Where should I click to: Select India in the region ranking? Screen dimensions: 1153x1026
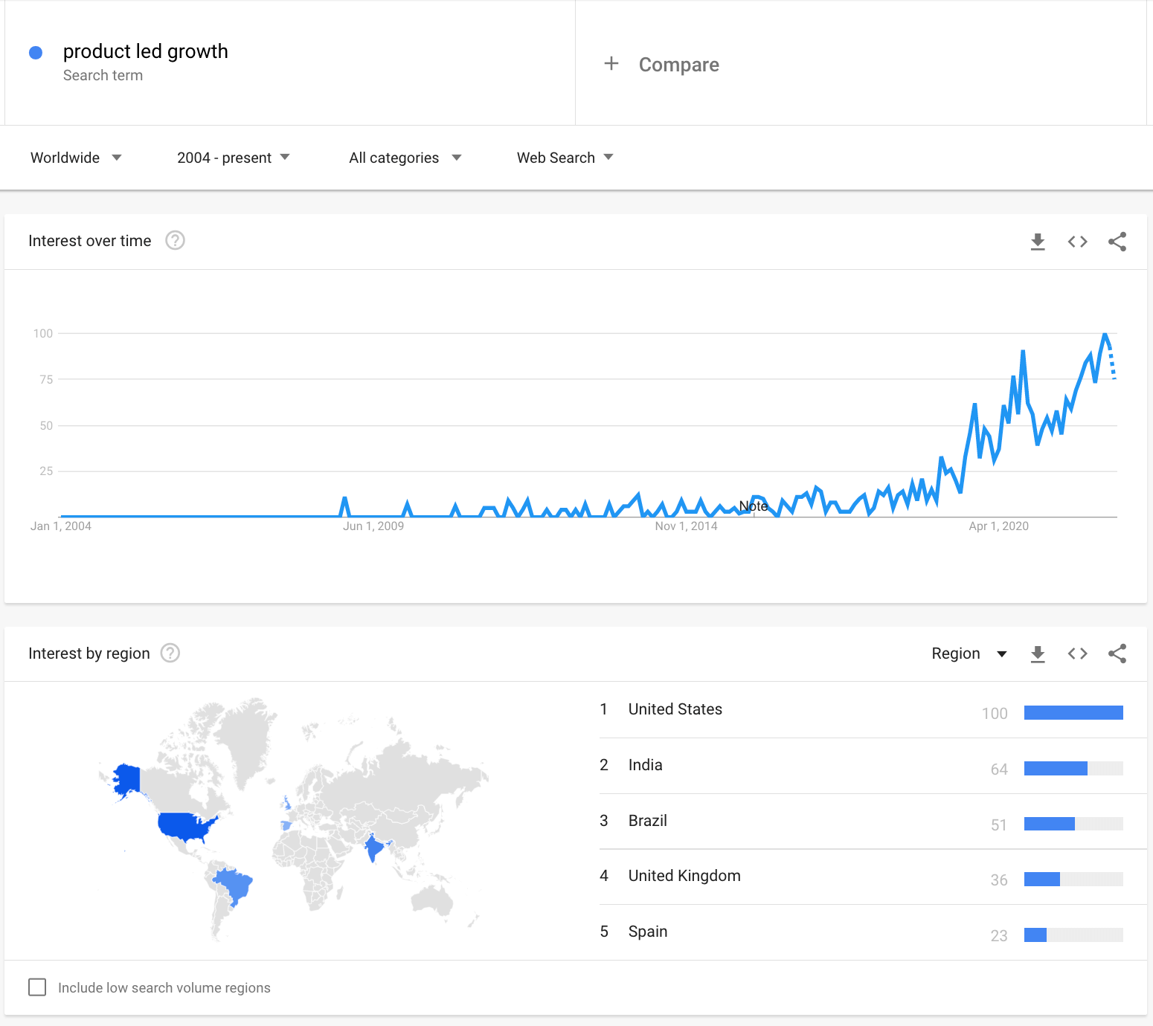coord(645,765)
